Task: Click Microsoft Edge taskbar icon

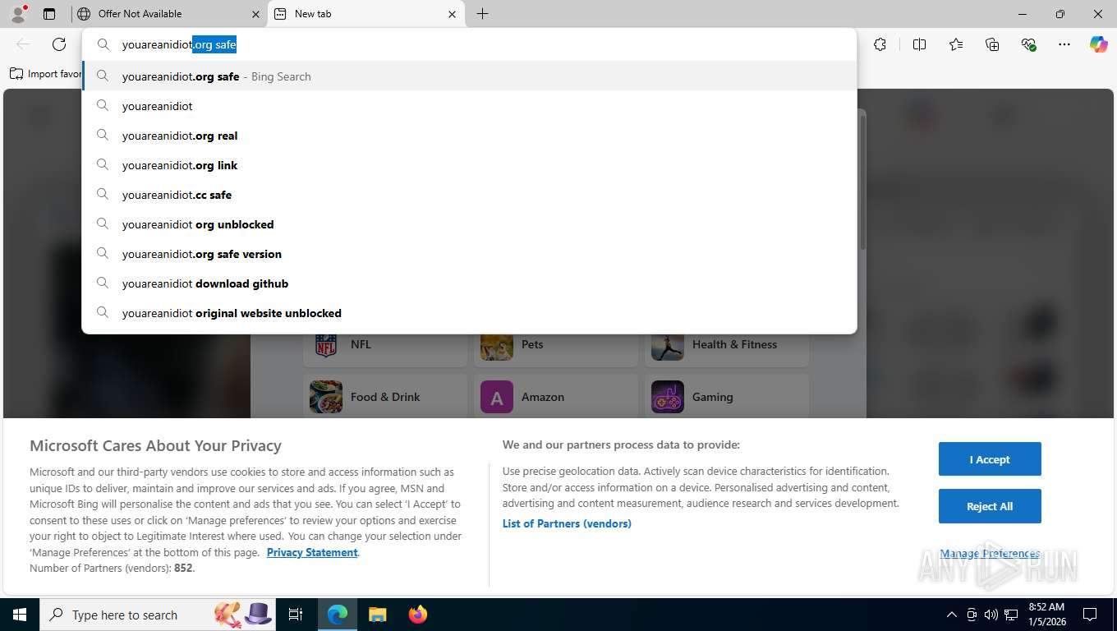Action: click(338, 615)
